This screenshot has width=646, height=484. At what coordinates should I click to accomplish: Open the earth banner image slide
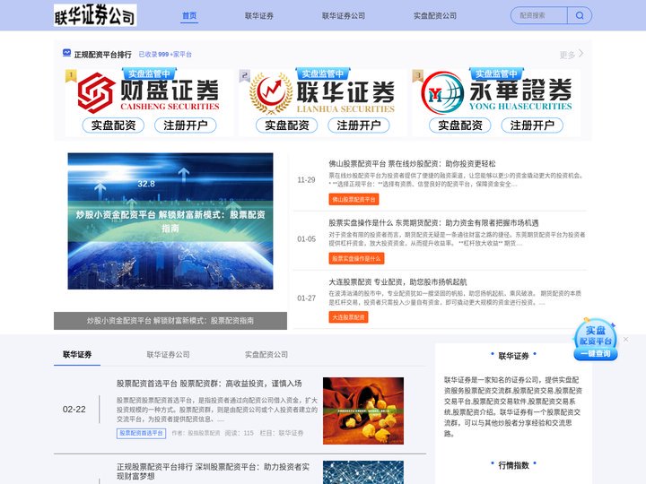click(170, 221)
